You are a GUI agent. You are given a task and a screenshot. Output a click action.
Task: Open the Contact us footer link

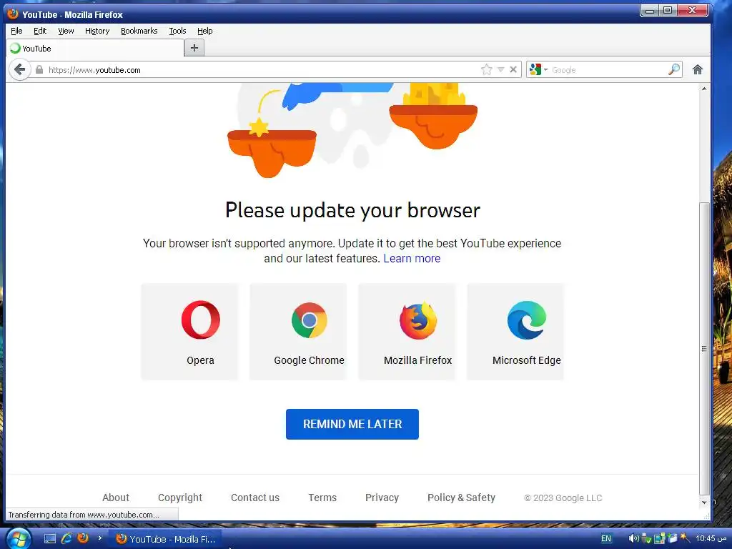pyautogui.click(x=255, y=498)
